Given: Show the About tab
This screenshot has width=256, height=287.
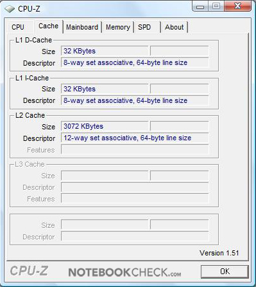Looking at the screenshot, I should (x=174, y=27).
